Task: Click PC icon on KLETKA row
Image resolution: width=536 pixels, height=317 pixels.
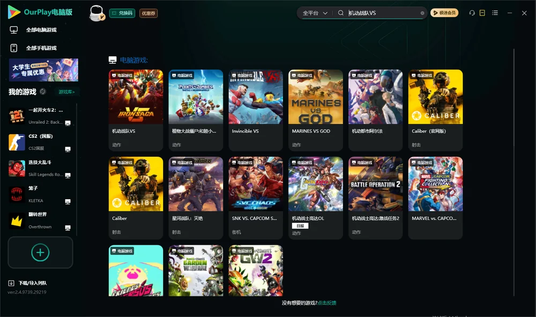Action: 68,201
